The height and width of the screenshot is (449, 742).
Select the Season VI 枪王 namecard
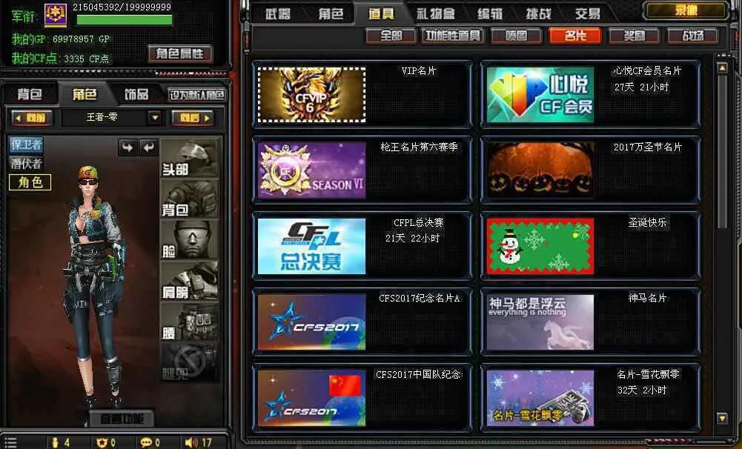point(311,170)
